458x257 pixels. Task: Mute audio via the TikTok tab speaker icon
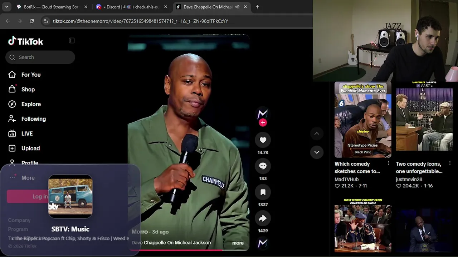[x=237, y=7]
